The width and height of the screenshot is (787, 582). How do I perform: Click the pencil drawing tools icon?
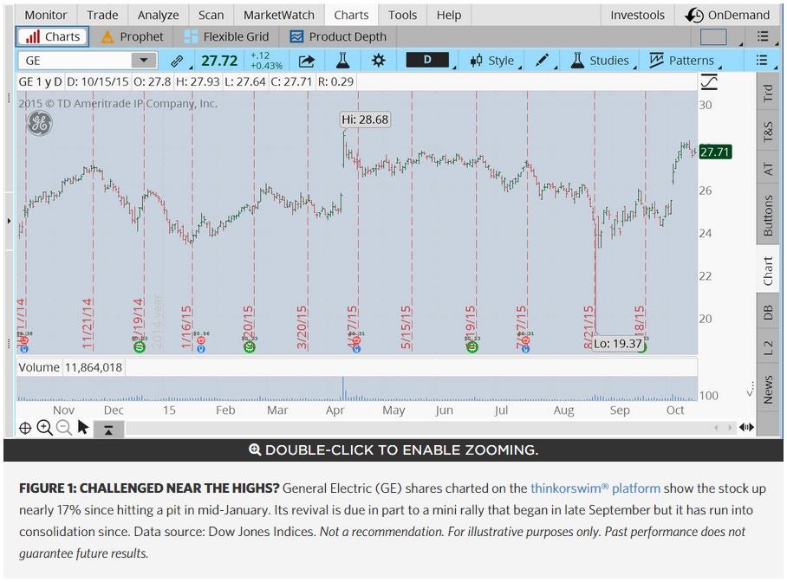[x=542, y=61]
